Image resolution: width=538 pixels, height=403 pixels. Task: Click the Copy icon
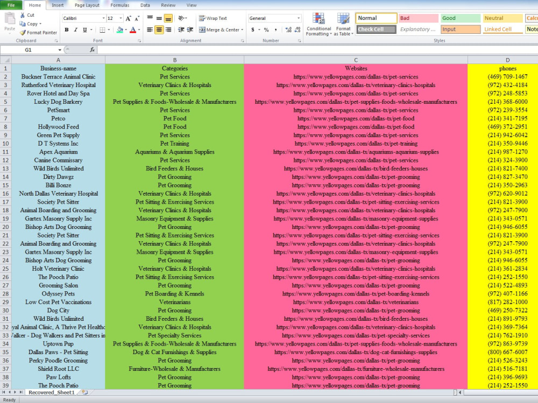(x=23, y=24)
